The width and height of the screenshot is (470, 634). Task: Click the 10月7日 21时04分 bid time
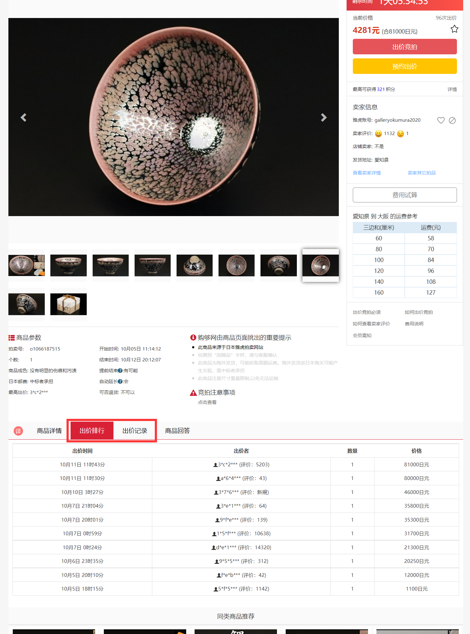click(x=82, y=506)
